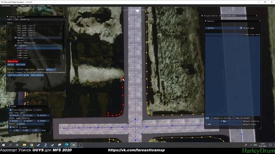Click the heading value field in Gizmo

coord(43,121)
